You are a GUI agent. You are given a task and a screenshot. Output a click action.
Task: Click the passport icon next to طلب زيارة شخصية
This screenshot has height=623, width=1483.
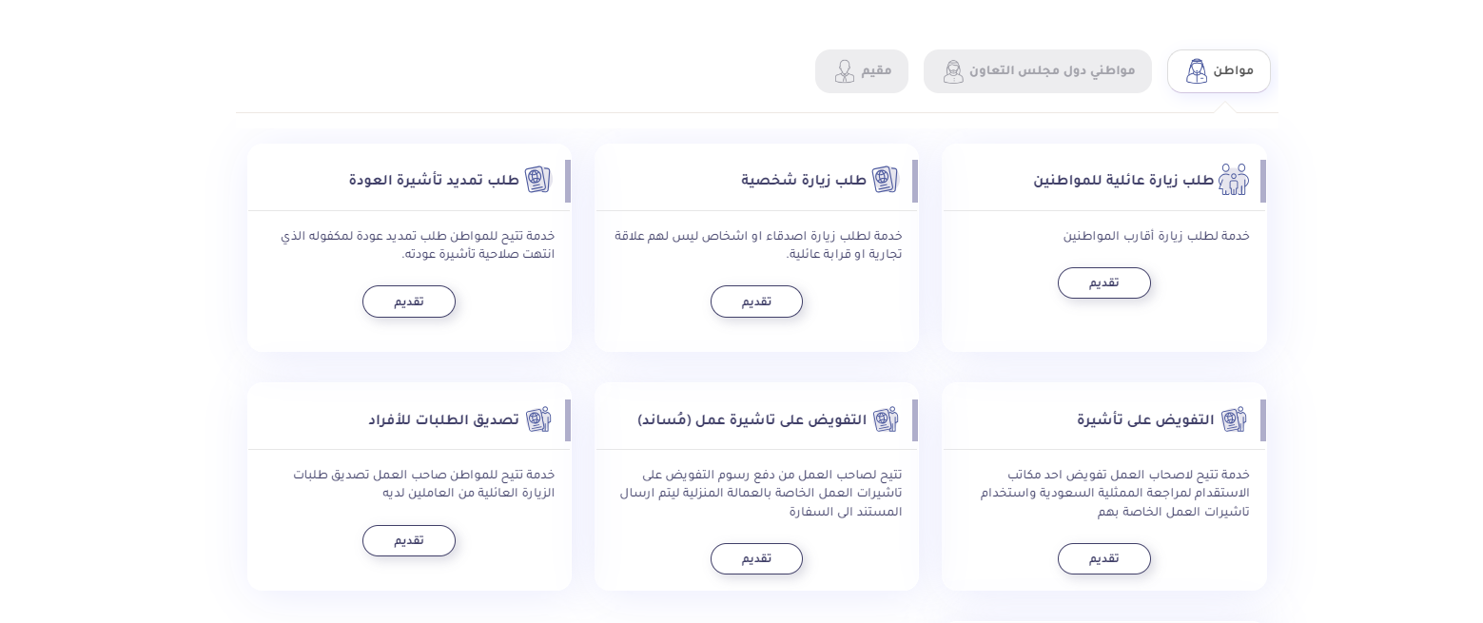885,180
